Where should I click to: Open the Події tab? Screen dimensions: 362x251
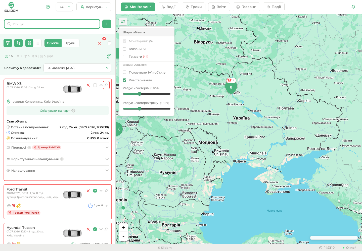pos(274,7)
